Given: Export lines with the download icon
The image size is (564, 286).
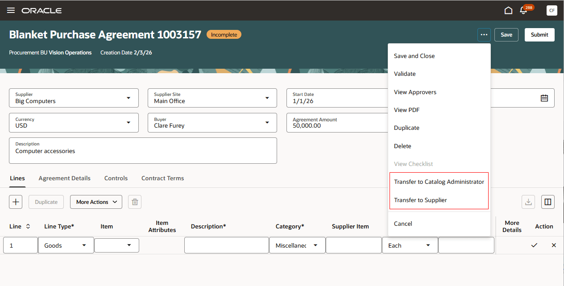Looking at the screenshot, I should (528, 202).
